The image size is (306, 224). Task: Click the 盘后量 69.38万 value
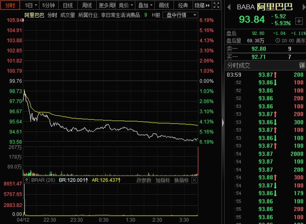pos(255,41)
